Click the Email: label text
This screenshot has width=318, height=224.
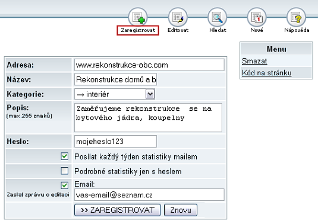(84, 184)
